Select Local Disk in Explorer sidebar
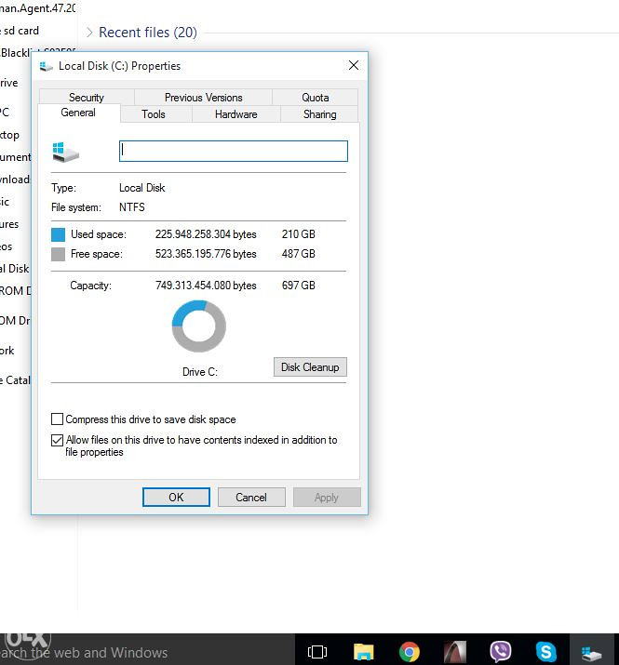The height and width of the screenshot is (665, 619). click(x=15, y=269)
